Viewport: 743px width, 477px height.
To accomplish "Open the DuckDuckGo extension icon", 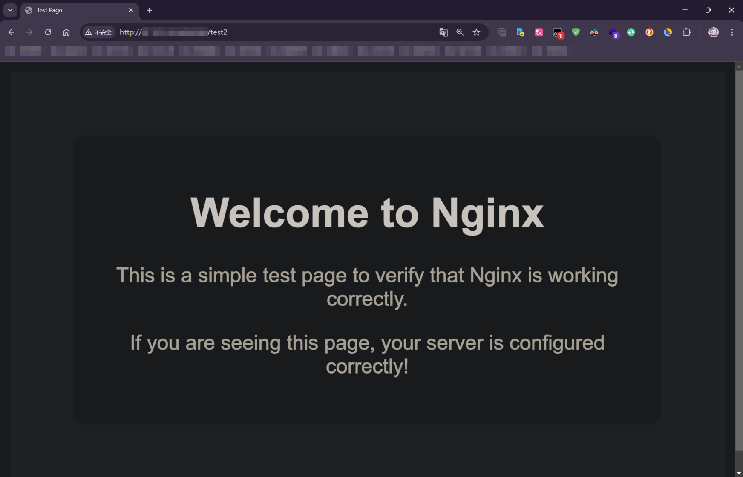I will point(649,32).
